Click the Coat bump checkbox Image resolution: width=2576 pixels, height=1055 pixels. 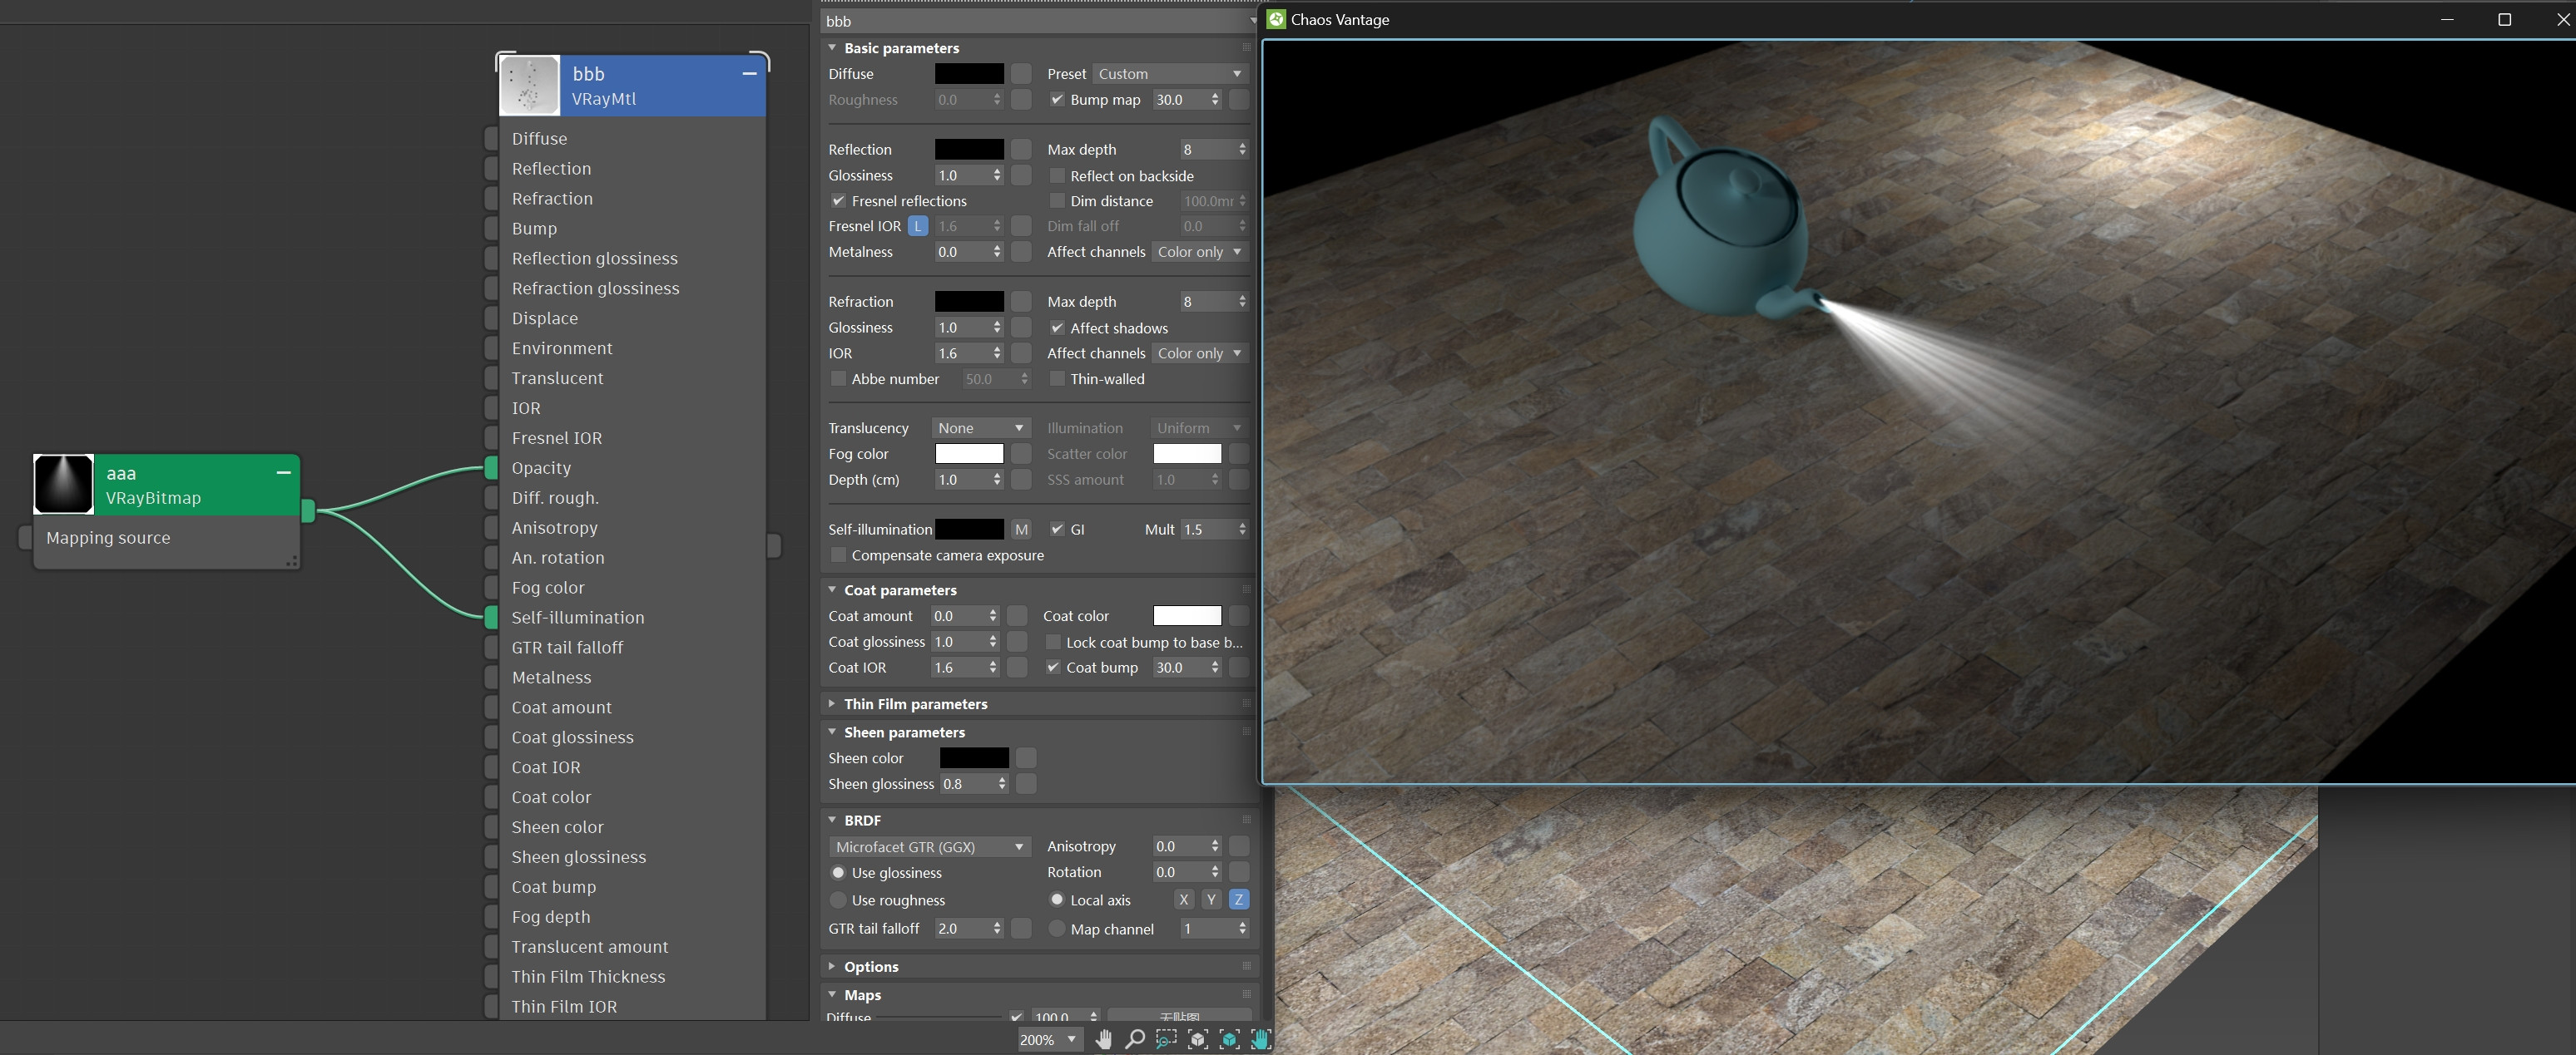click(1053, 668)
